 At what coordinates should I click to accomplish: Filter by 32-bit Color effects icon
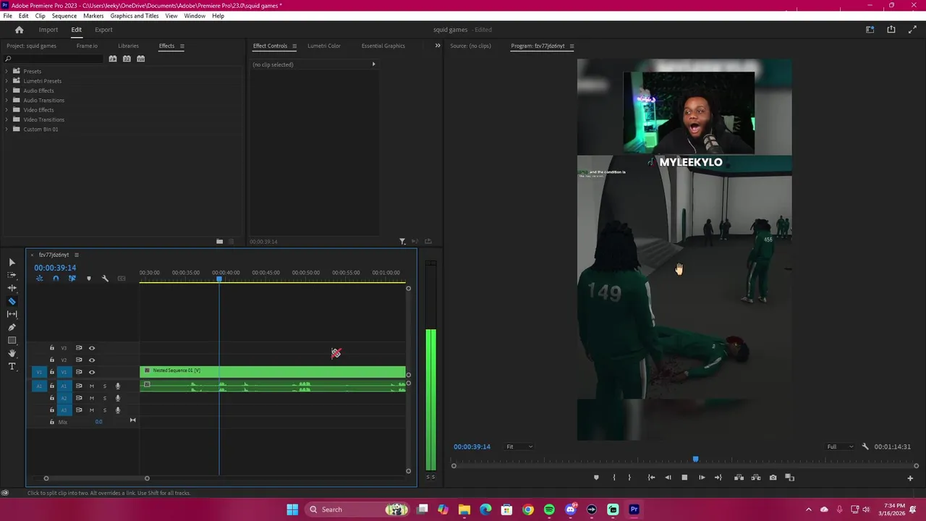(x=127, y=59)
